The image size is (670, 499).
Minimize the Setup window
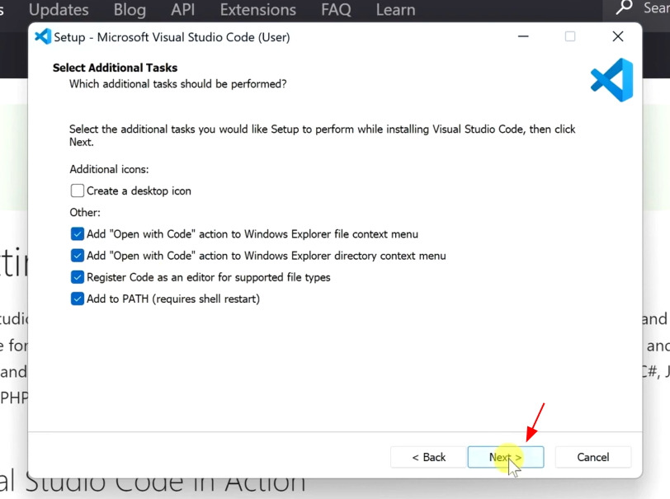pos(523,37)
